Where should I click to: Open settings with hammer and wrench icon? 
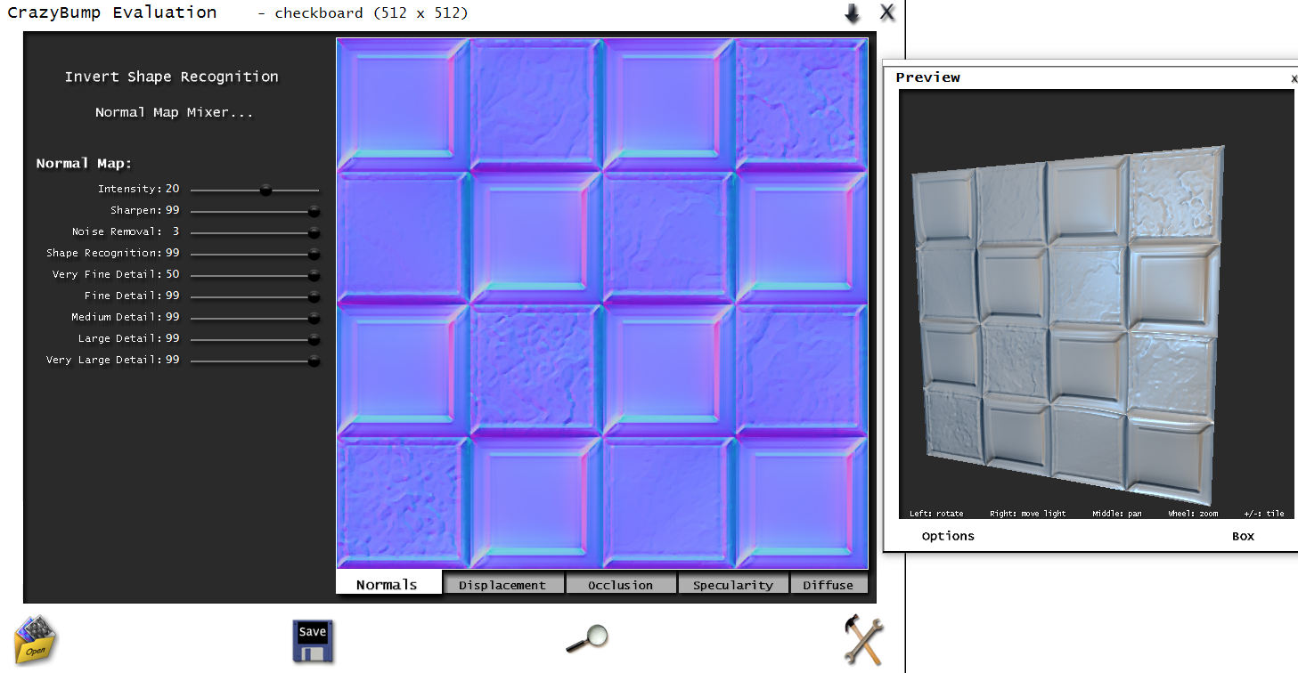[x=862, y=640]
